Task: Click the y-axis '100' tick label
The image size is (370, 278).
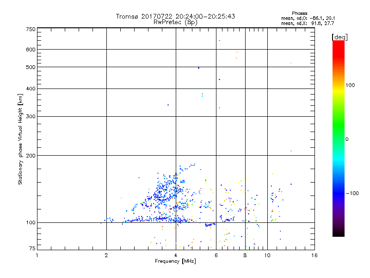Action: (31, 223)
